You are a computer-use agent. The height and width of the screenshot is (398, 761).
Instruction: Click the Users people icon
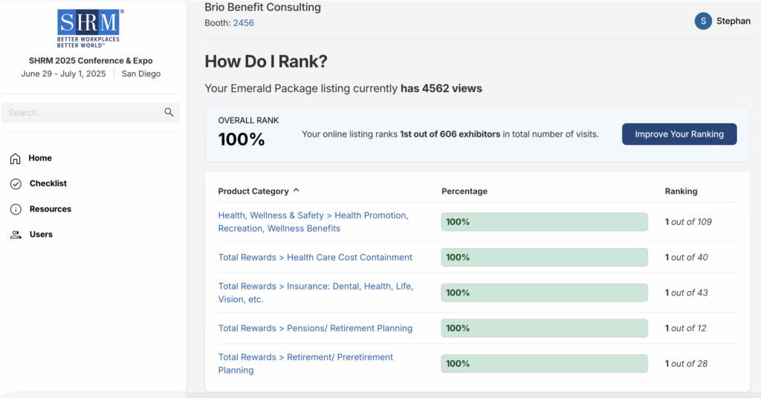15,235
